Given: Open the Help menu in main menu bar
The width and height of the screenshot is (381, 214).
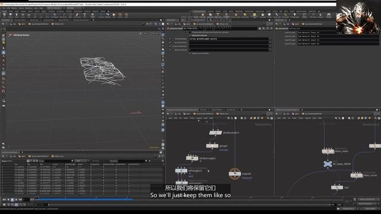Looking at the screenshot, I should click(41, 8).
